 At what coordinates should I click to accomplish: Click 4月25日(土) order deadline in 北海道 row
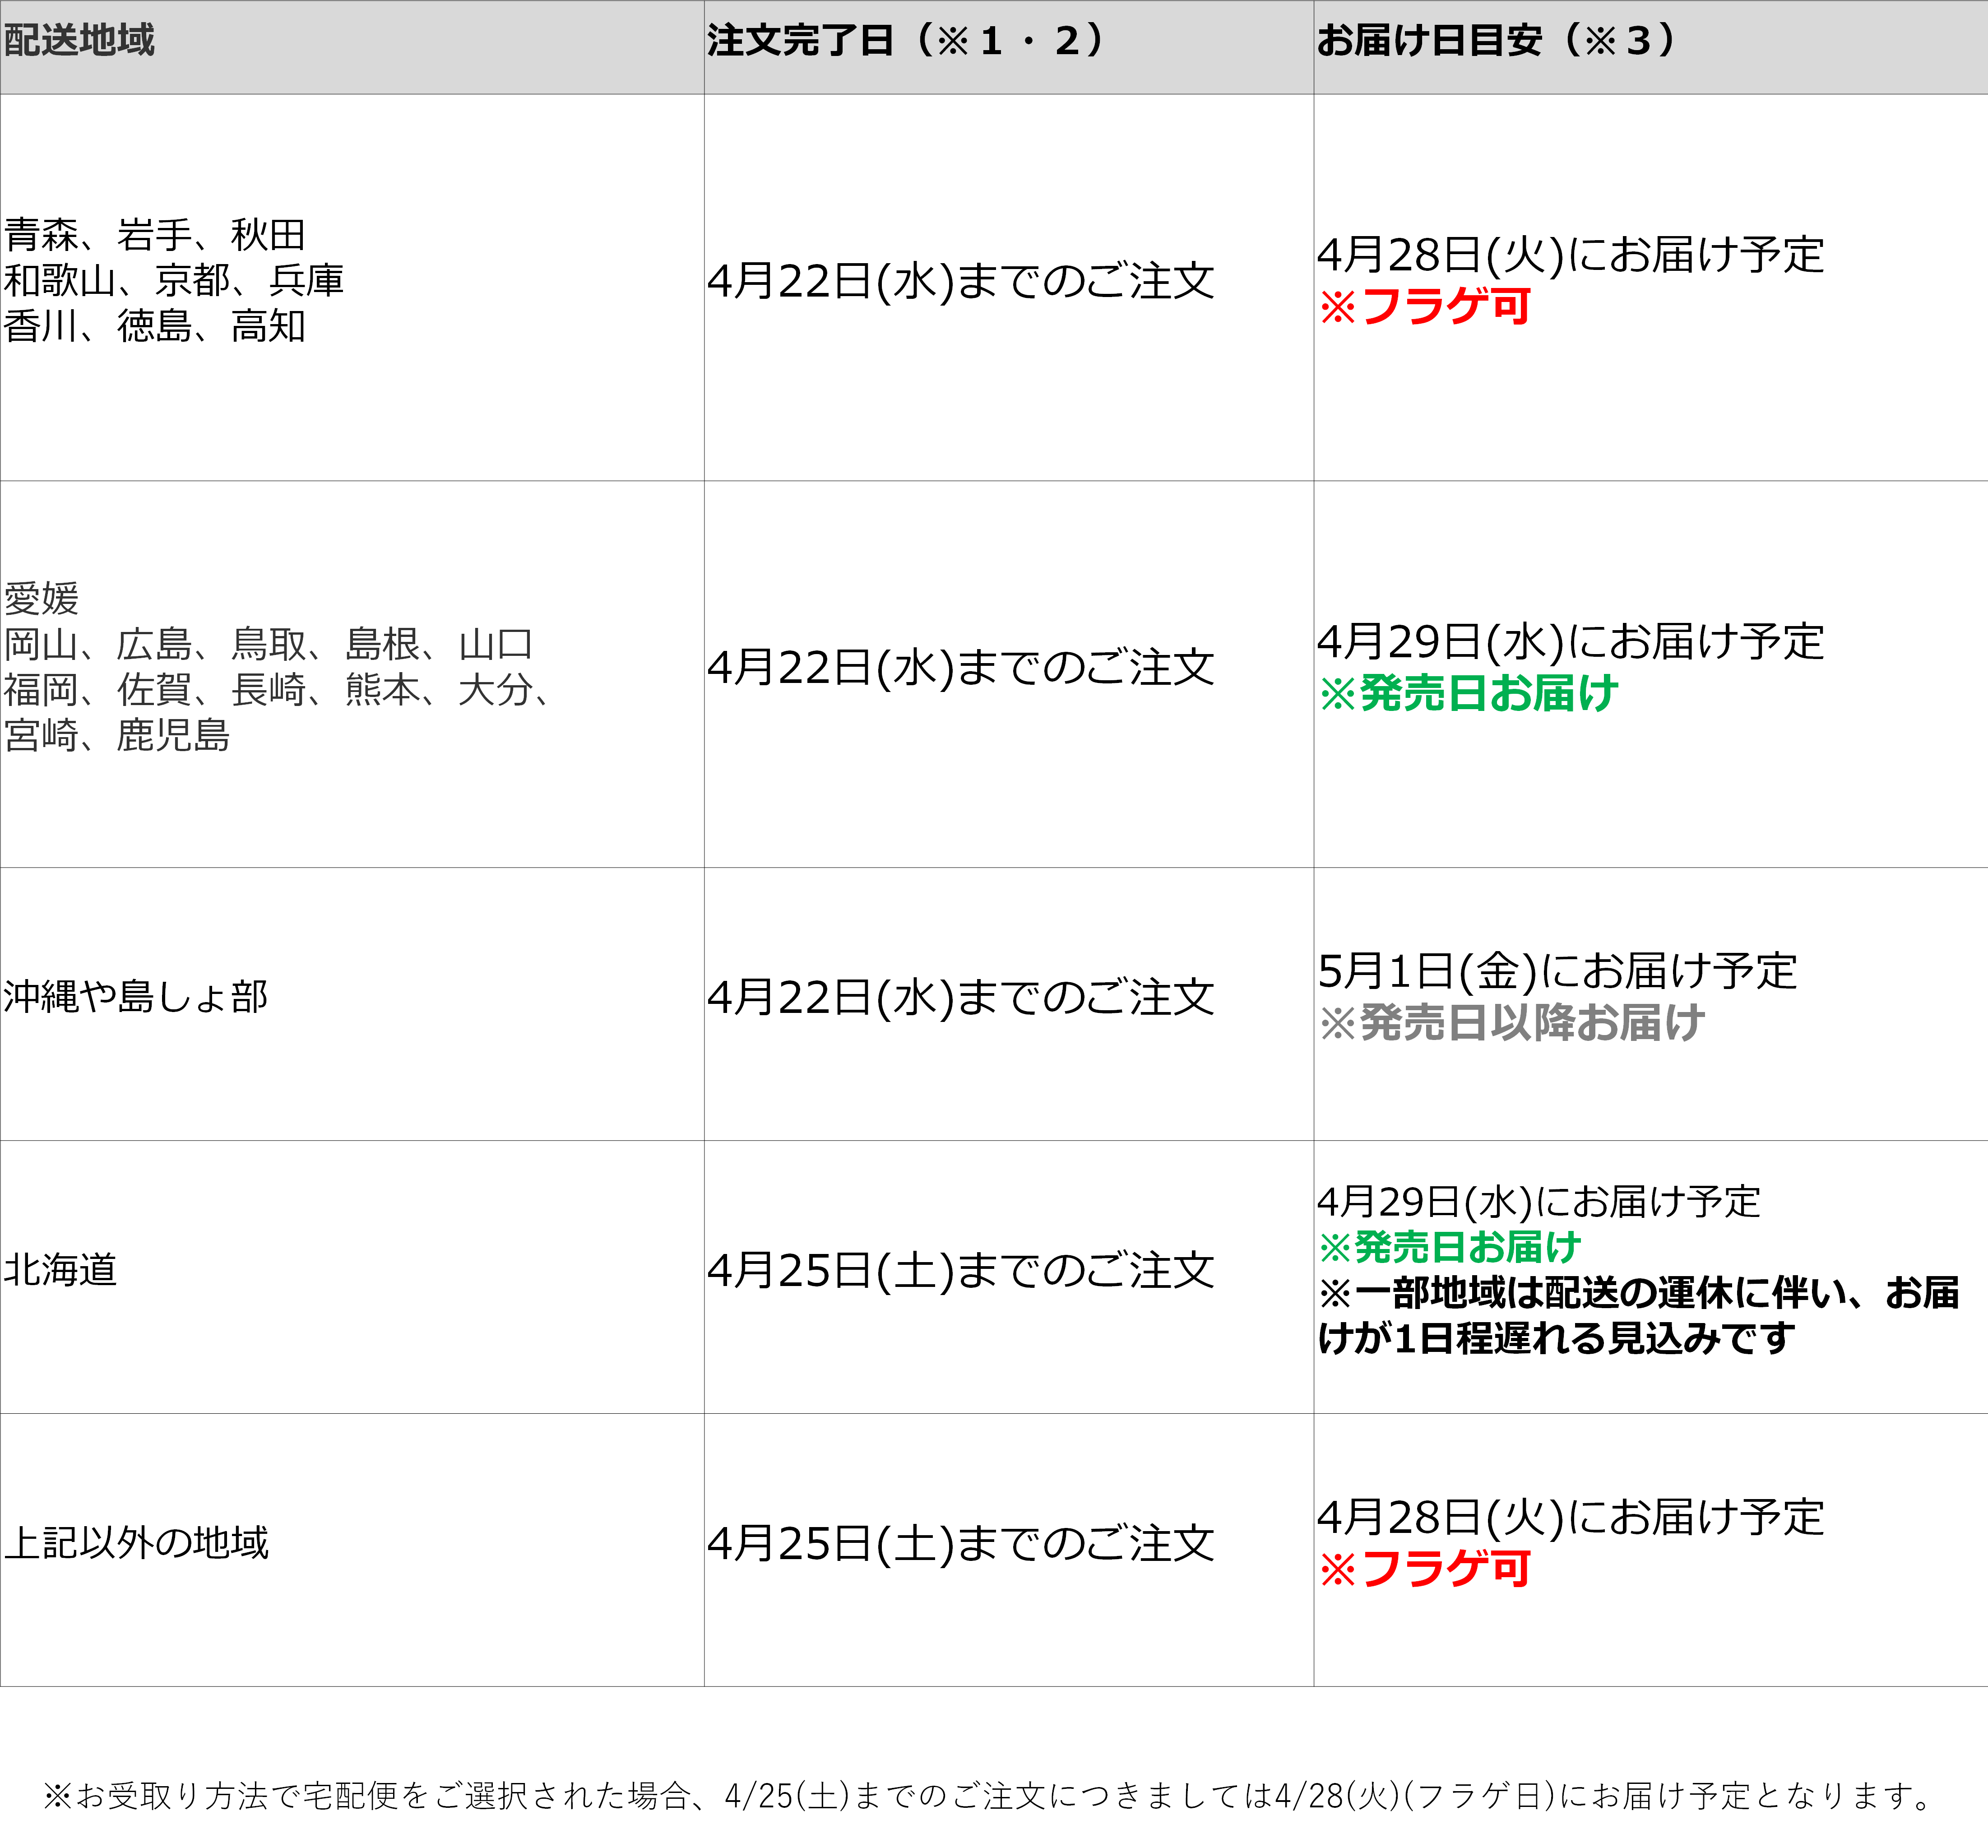point(961,1270)
